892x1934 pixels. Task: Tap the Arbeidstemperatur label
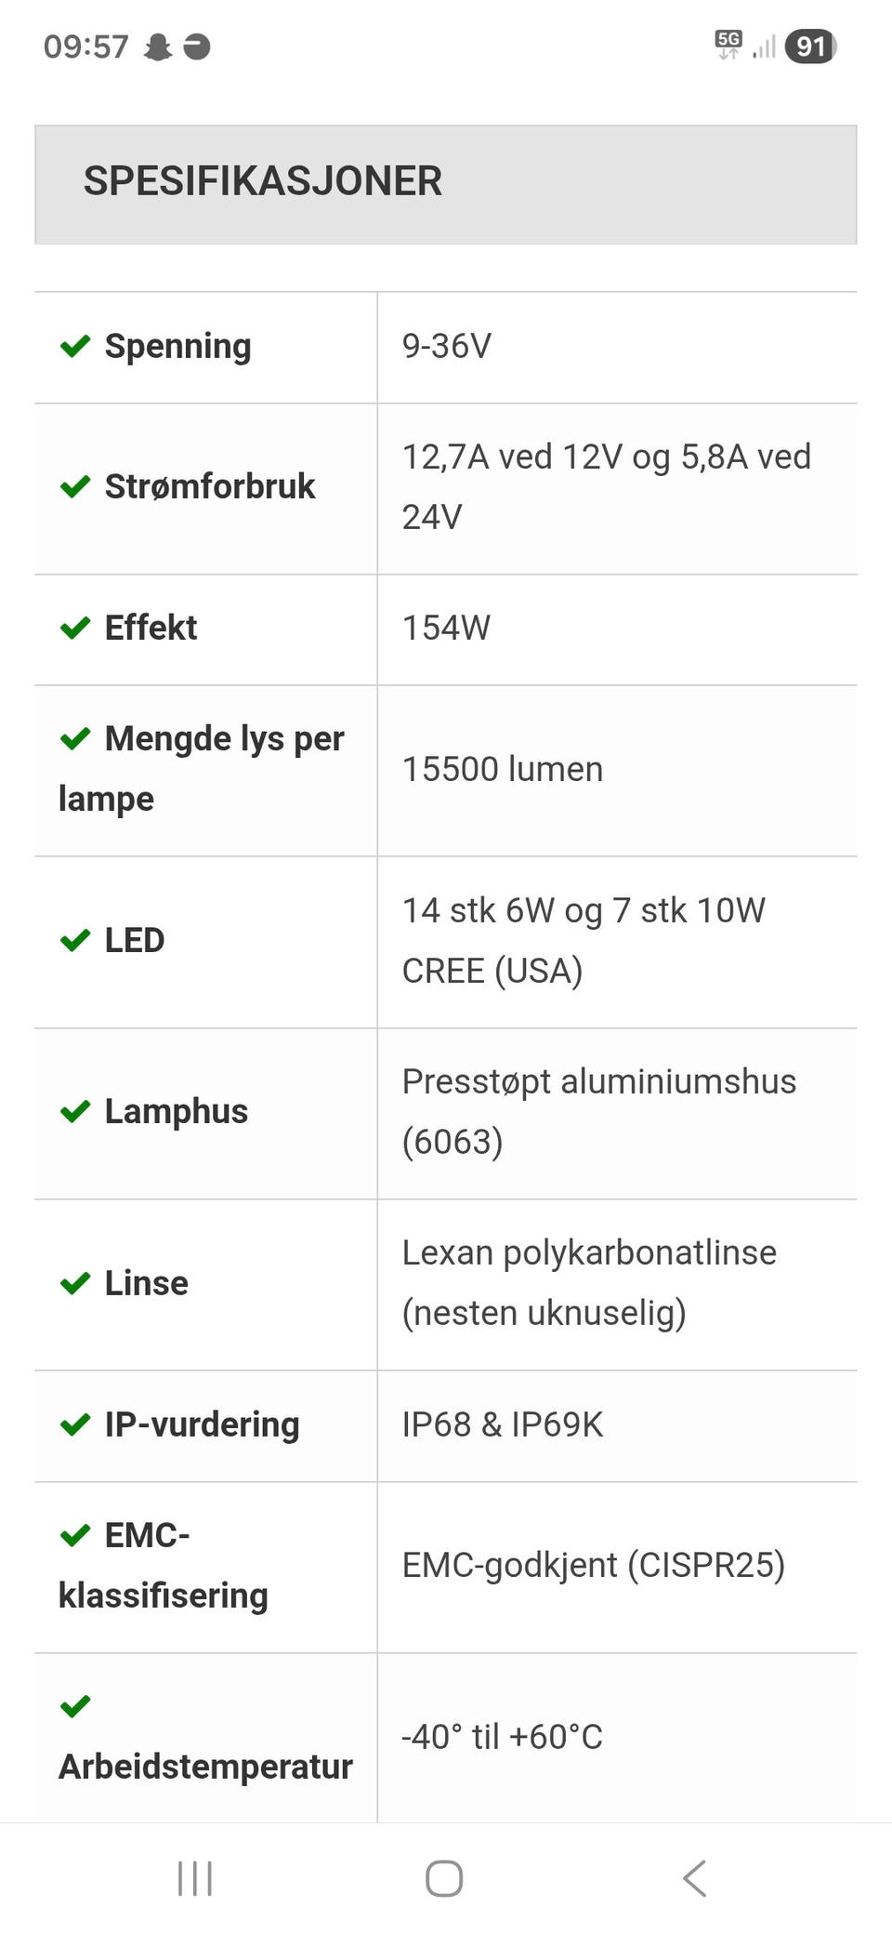point(205,1767)
